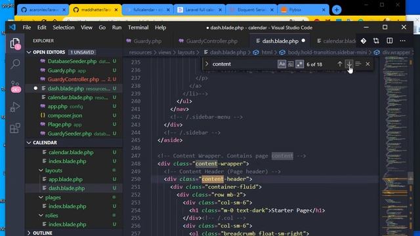420x236 pixels.
Task: Open the Selection menu
Action: (64, 28)
